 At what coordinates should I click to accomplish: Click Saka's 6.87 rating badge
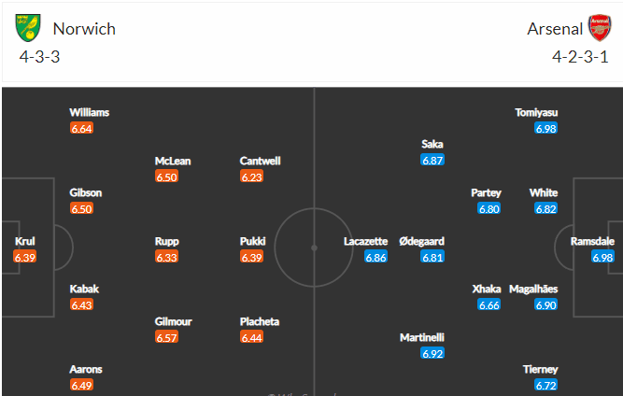pyautogui.click(x=432, y=160)
